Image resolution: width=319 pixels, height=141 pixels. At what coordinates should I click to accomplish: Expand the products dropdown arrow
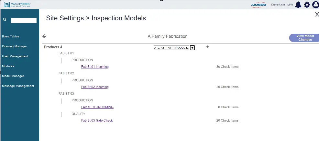click(x=192, y=48)
